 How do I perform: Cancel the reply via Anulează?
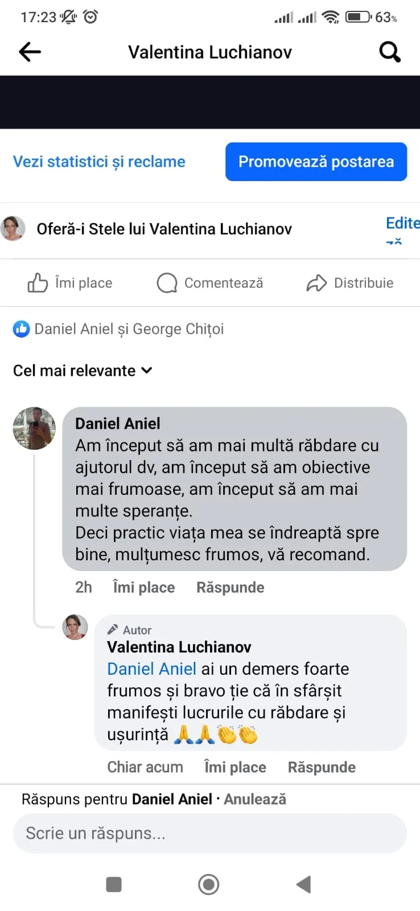tap(255, 799)
